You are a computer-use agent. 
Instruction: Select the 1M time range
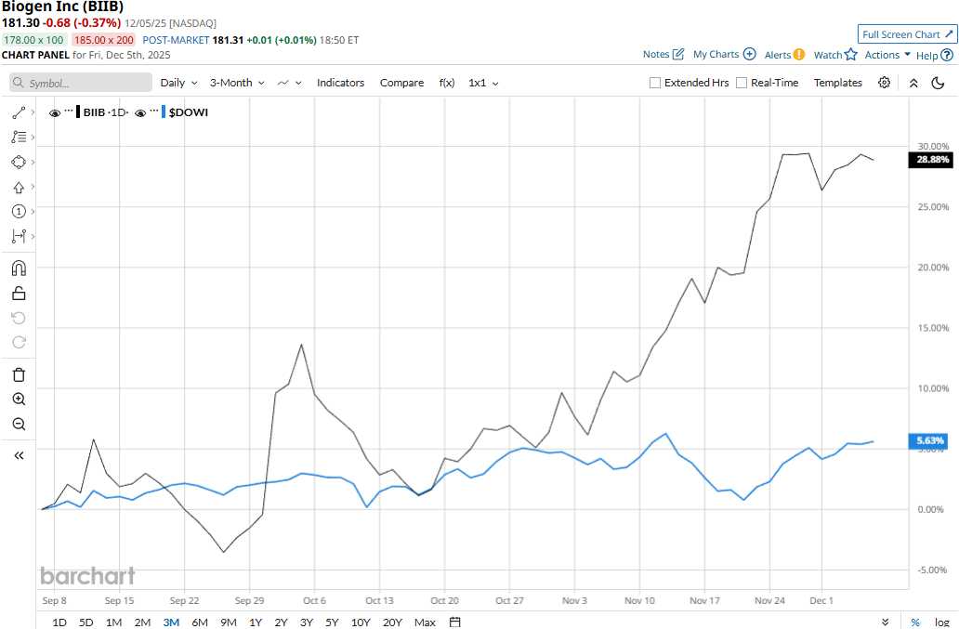[x=113, y=622]
